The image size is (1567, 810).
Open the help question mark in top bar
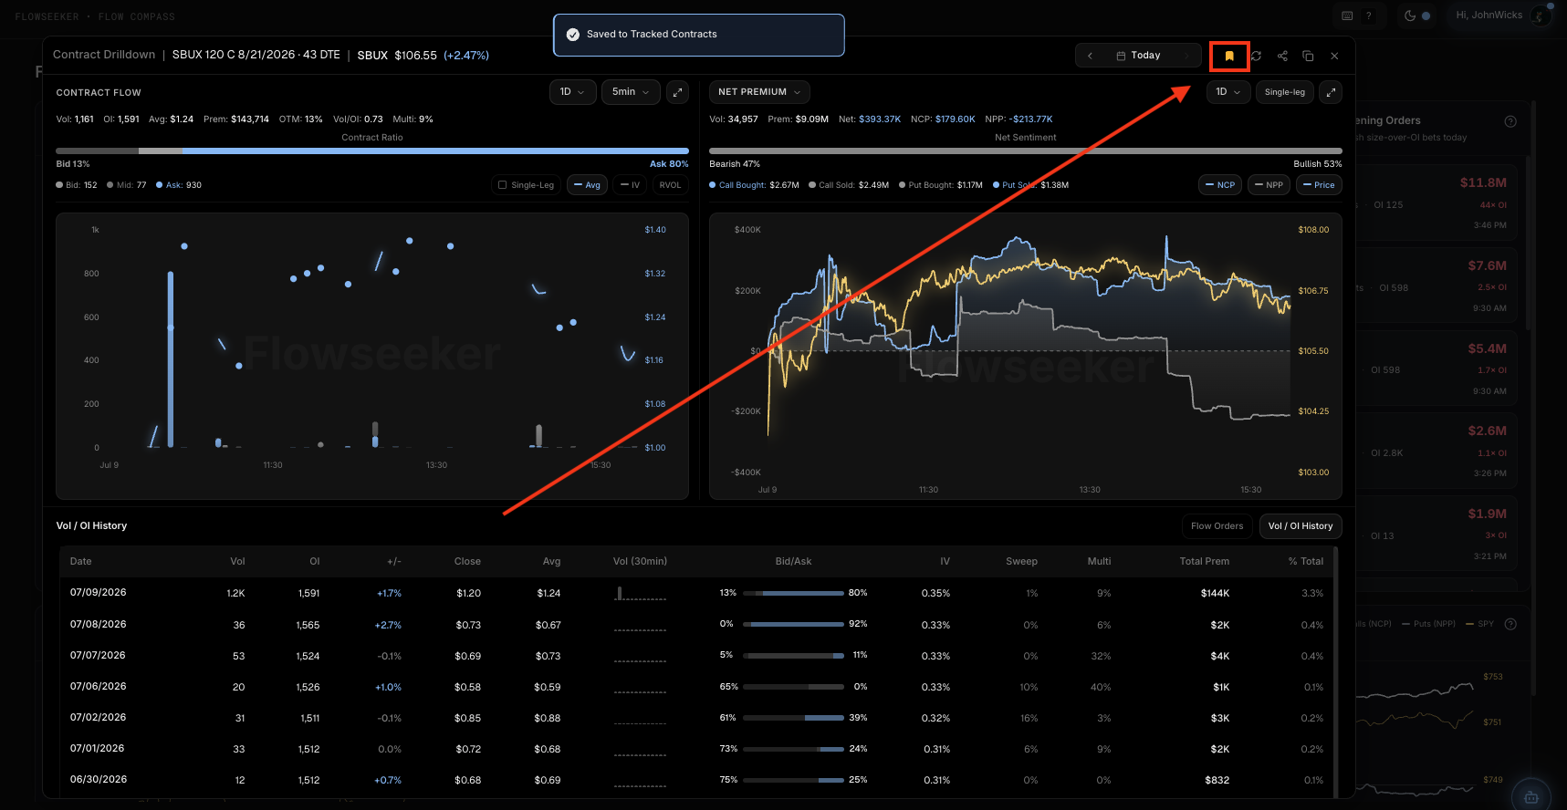click(x=1369, y=16)
